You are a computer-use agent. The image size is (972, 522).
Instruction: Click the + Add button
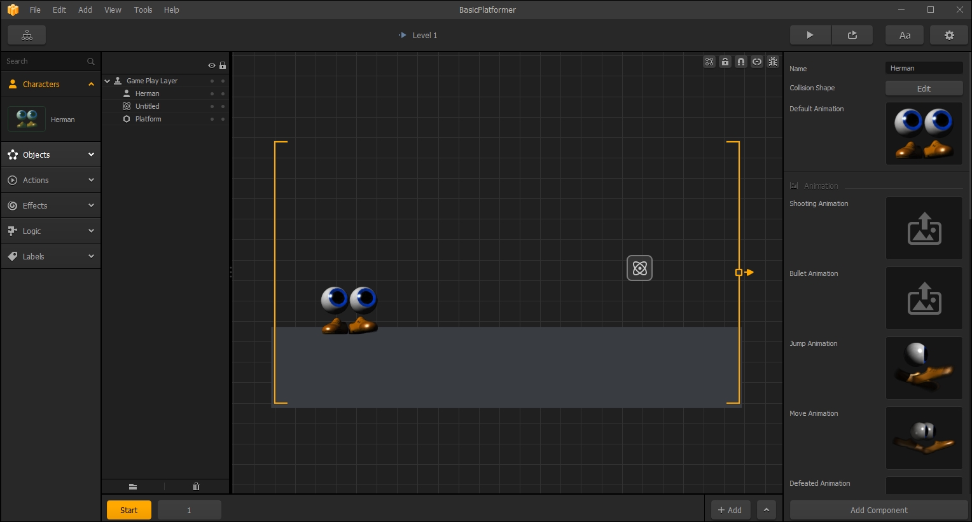pyautogui.click(x=730, y=510)
